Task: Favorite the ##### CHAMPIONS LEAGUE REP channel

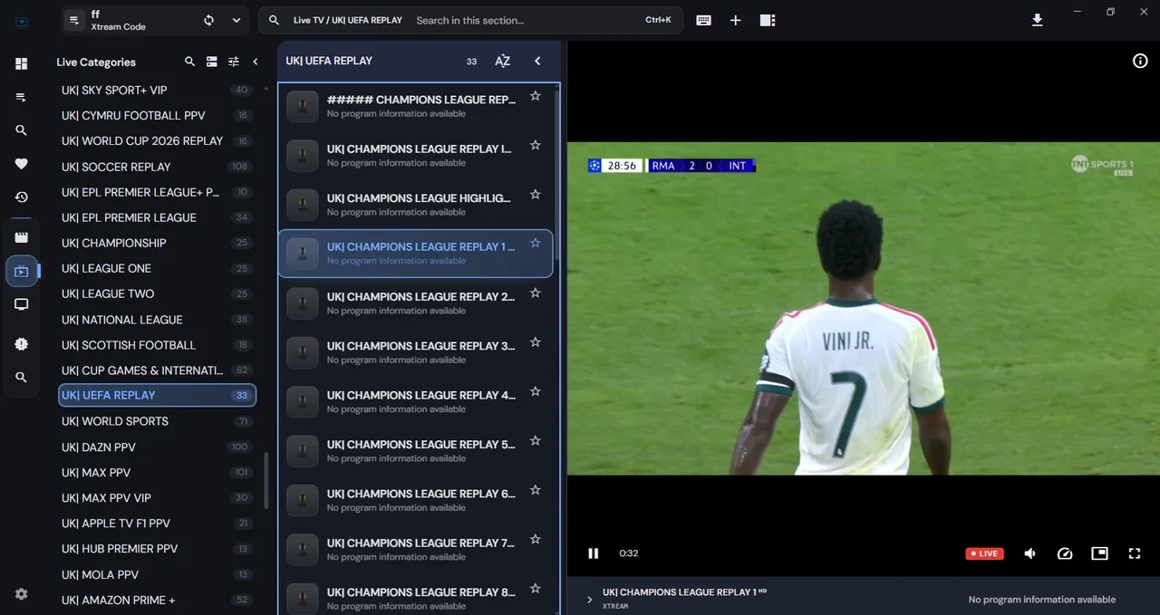Action: pos(536,96)
